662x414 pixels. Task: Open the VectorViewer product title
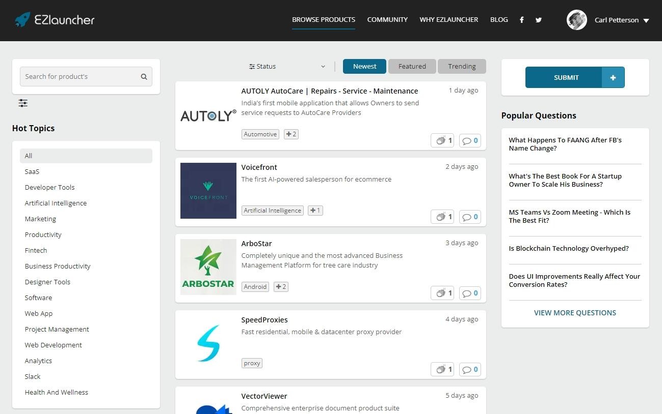[264, 396]
